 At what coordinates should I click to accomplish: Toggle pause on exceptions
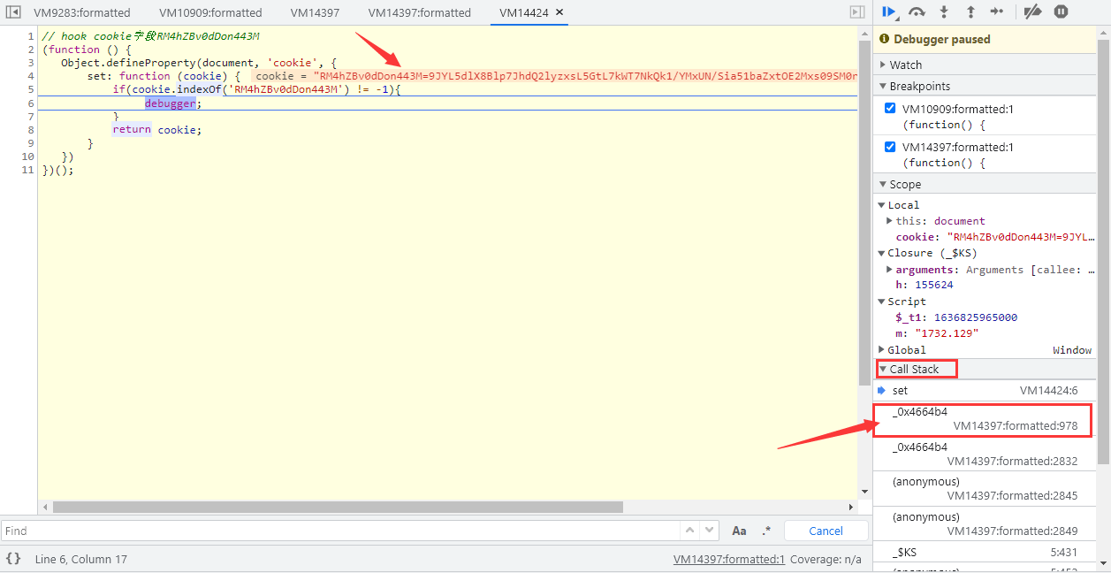[x=1061, y=12]
